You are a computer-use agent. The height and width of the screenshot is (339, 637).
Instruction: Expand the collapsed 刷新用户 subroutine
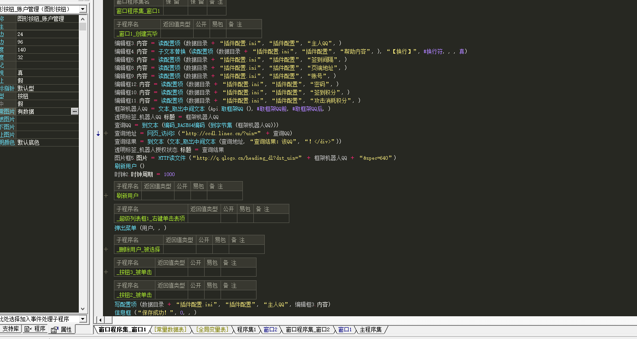pos(106,196)
